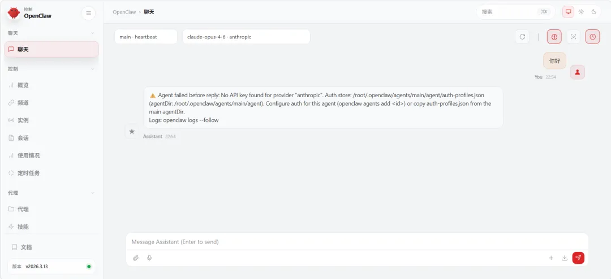Click the version v2026.3.13 badge
Image resolution: width=611 pixels, height=279 pixels.
[x=51, y=267]
